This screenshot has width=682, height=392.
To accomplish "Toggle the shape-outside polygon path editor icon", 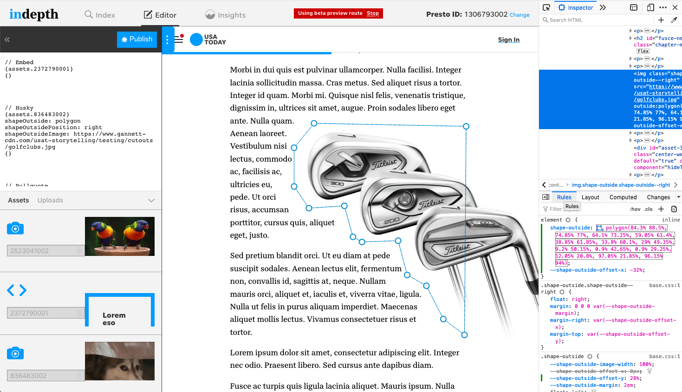I will coord(599,228).
